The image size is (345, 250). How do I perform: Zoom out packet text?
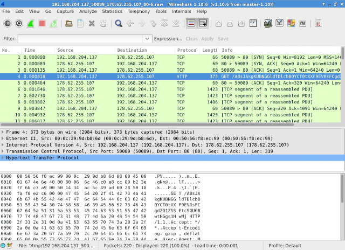230,23
